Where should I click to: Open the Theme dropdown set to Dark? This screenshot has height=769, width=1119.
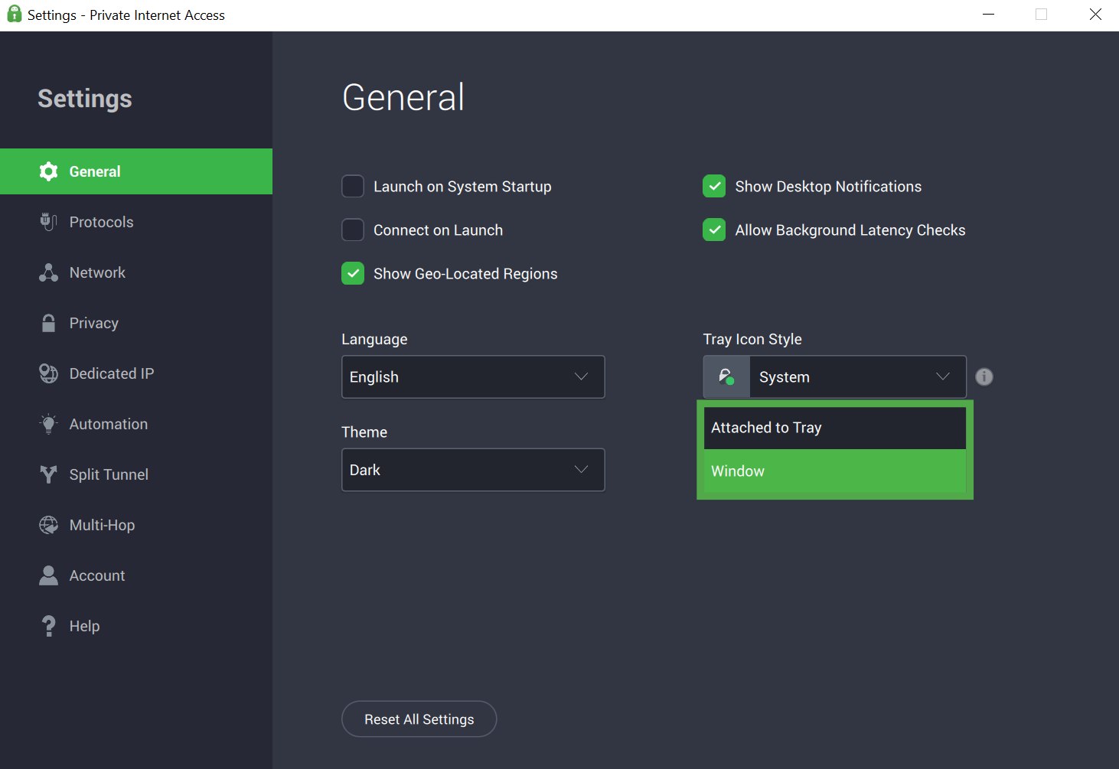tap(473, 470)
